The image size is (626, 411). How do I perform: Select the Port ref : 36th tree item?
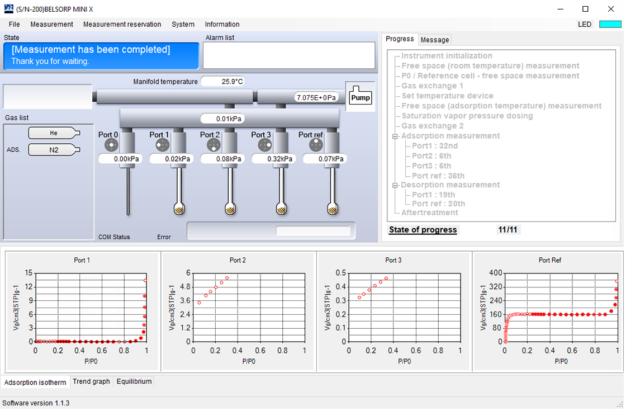click(438, 176)
